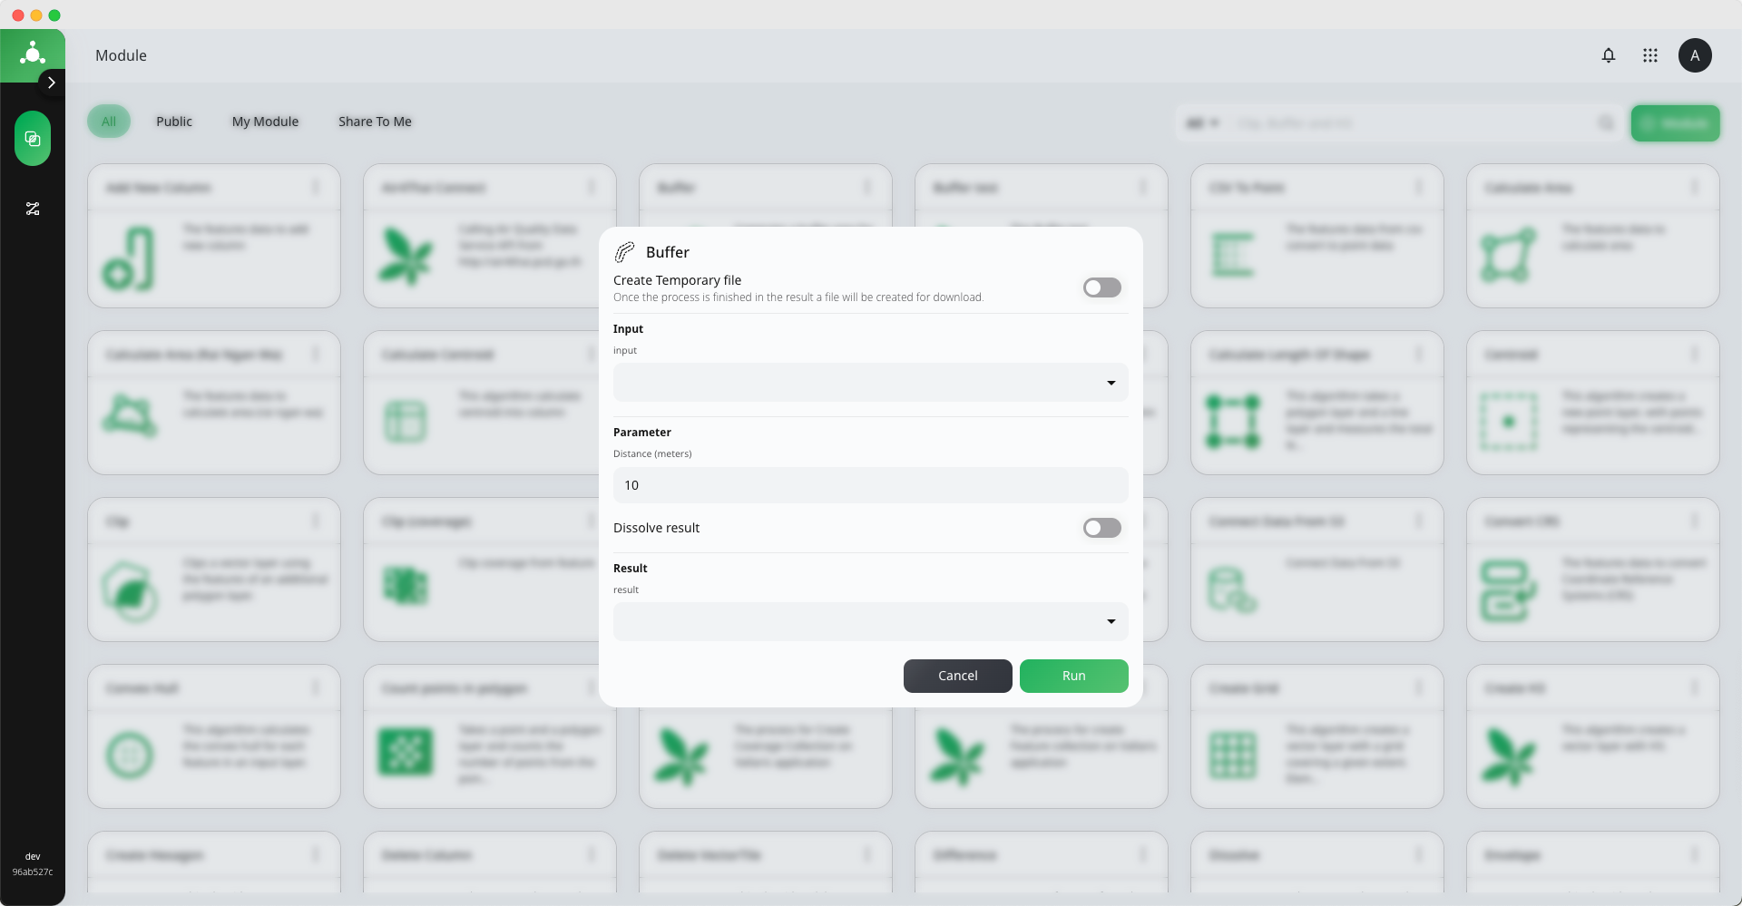This screenshot has height=906, width=1742.
Task: Open the workflow icon in the sidebar
Action: tap(33, 209)
